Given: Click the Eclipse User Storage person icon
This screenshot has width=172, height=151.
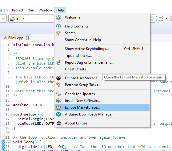Looking at the screenshot, I should click(58, 78).
